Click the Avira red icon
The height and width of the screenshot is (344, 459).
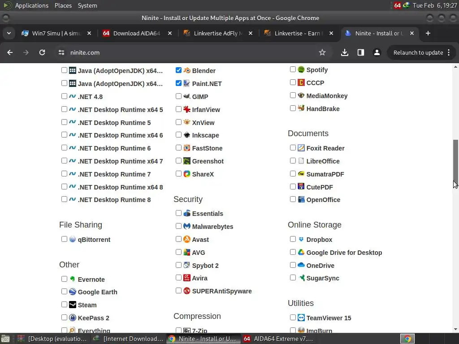point(187,278)
